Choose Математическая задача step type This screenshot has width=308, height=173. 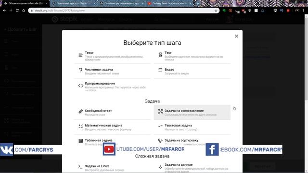point(113,127)
